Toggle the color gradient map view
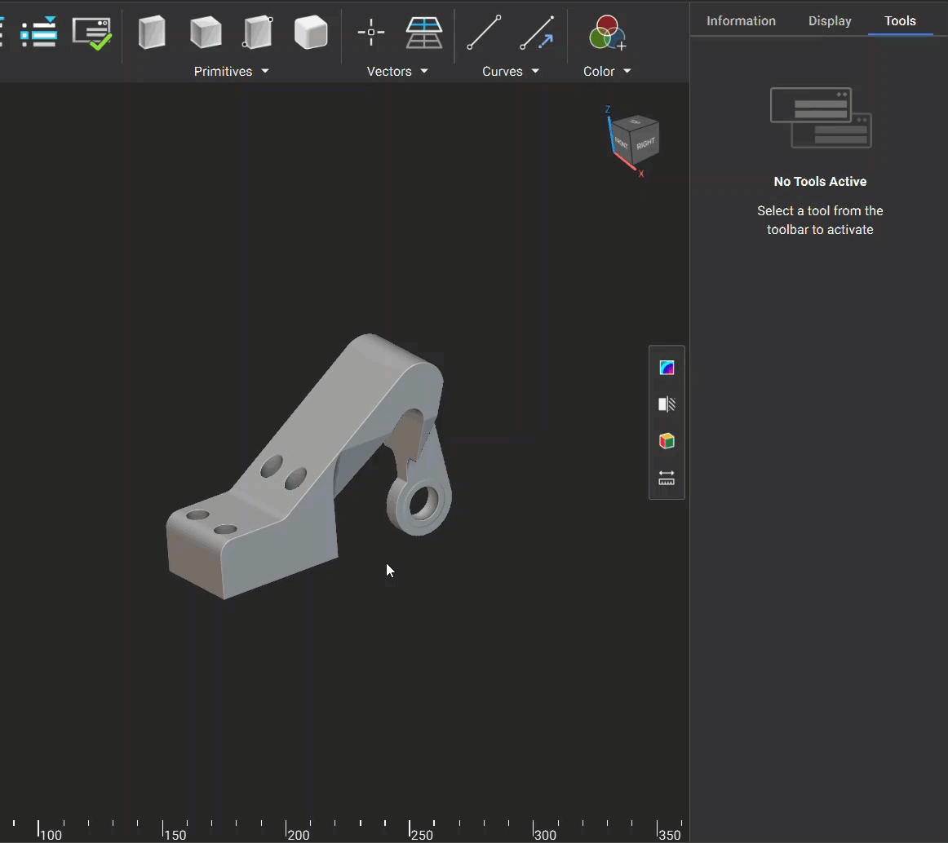 click(x=667, y=368)
